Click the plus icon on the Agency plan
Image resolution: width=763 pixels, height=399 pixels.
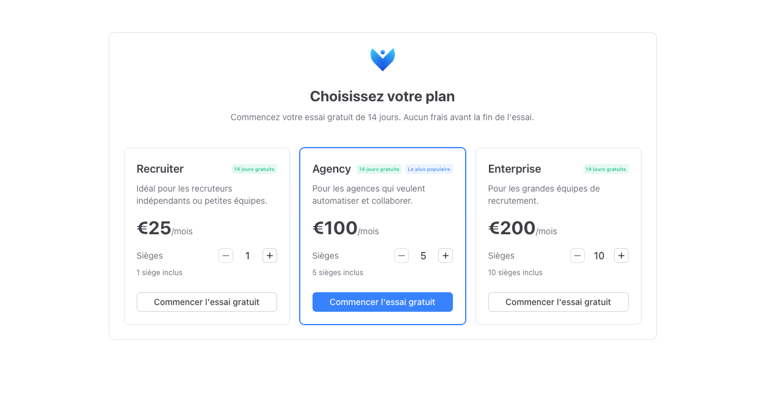click(446, 256)
